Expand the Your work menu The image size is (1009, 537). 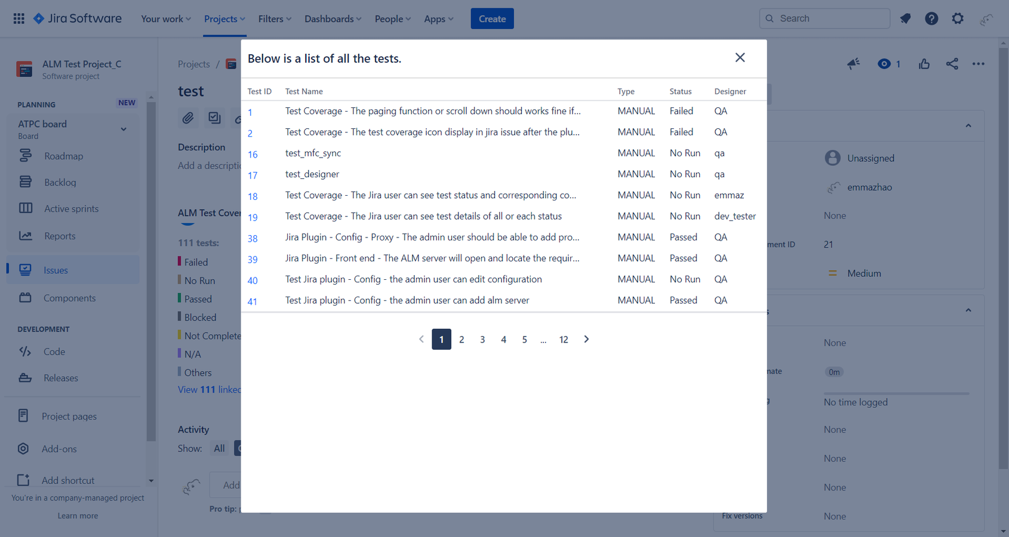click(x=165, y=18)
